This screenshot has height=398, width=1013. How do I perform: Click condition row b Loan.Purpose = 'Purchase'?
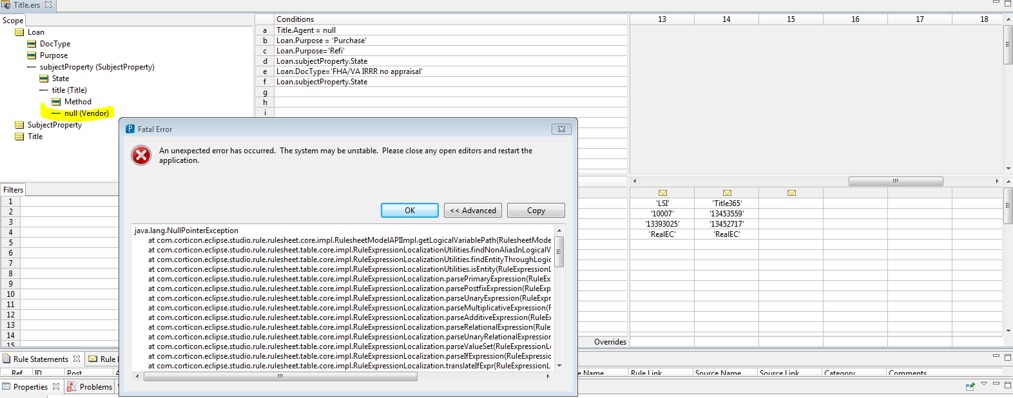coord(450,41)
